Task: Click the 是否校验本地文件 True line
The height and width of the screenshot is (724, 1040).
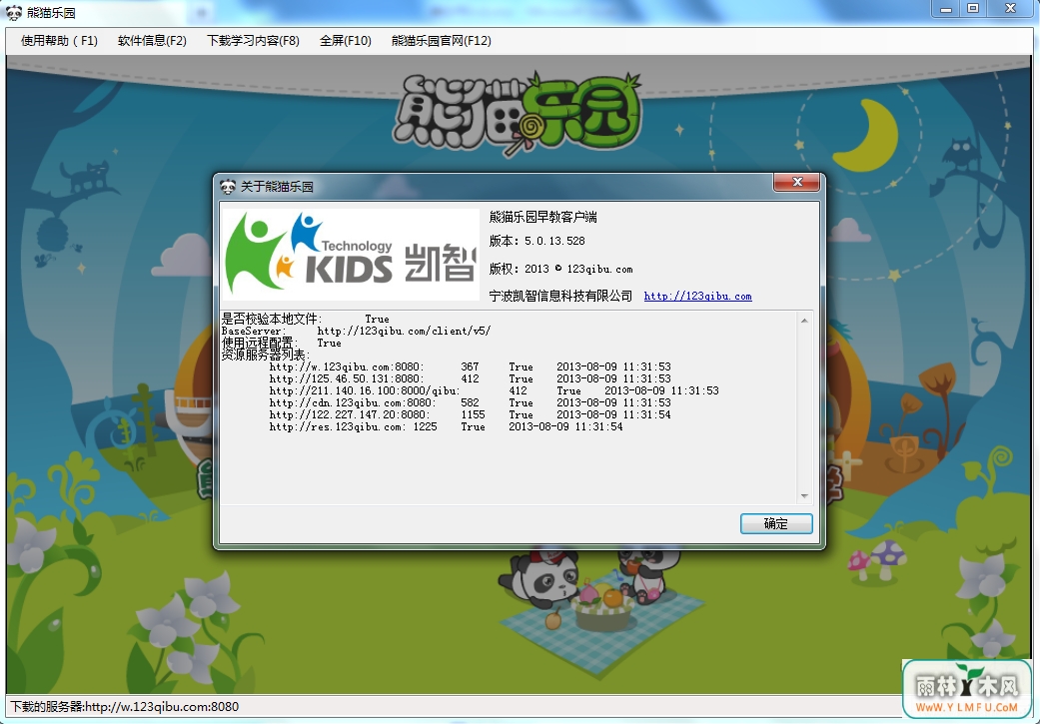Action: click(x=305, y=319)
